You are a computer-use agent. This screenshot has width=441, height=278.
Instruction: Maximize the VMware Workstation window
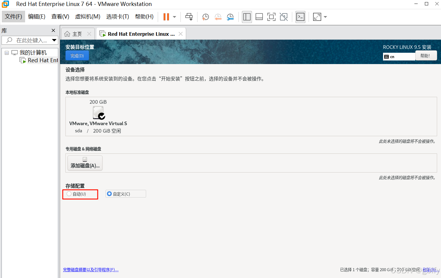click(426, 4)
